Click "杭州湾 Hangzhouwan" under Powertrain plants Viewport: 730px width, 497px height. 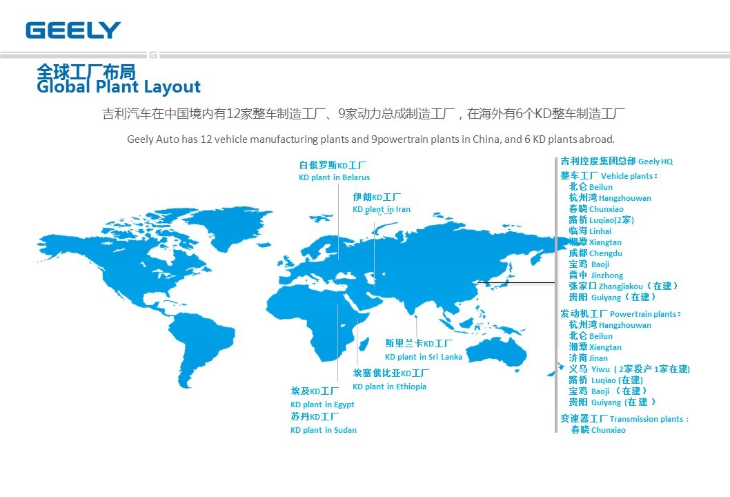pos(610,325)
